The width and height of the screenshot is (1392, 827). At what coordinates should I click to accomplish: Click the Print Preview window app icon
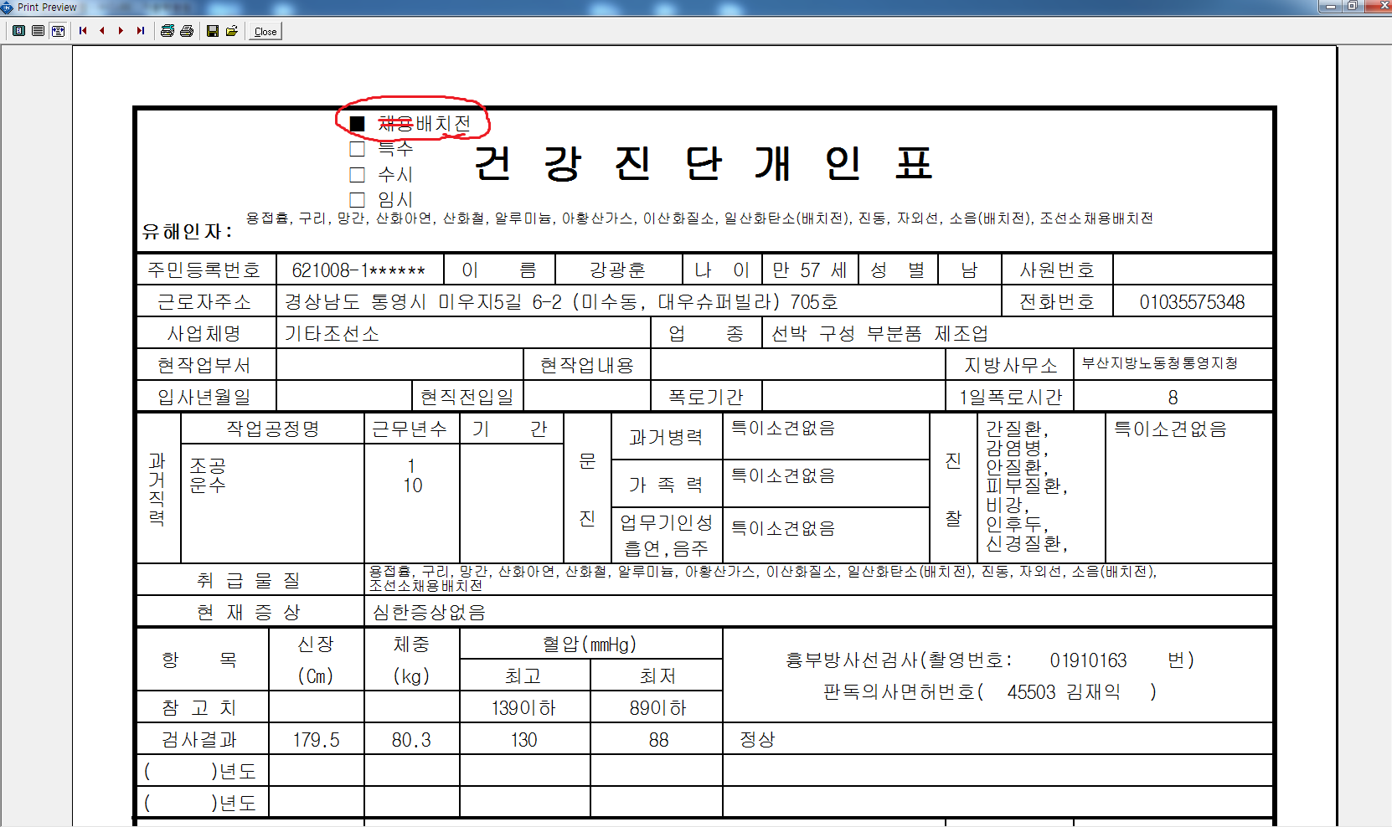(8, 7)
